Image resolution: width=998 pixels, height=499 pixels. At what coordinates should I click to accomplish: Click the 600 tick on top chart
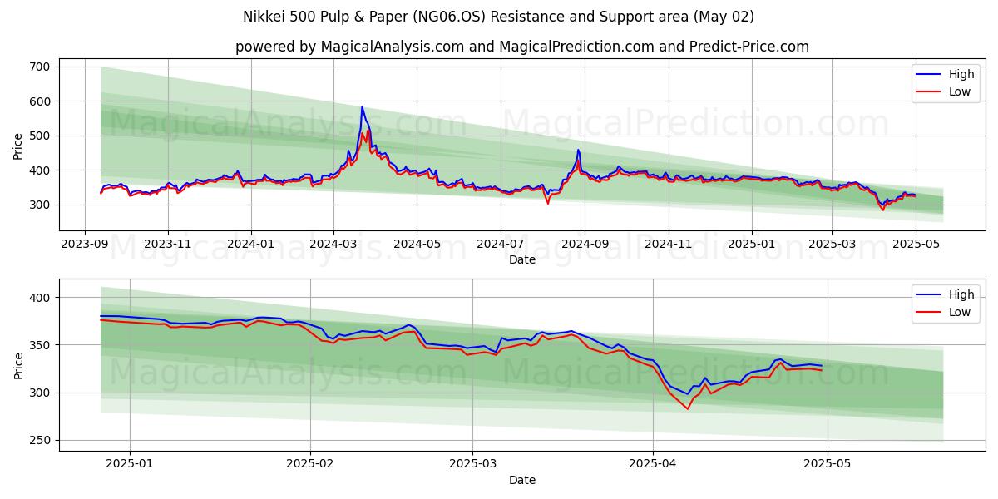(40, 101)
